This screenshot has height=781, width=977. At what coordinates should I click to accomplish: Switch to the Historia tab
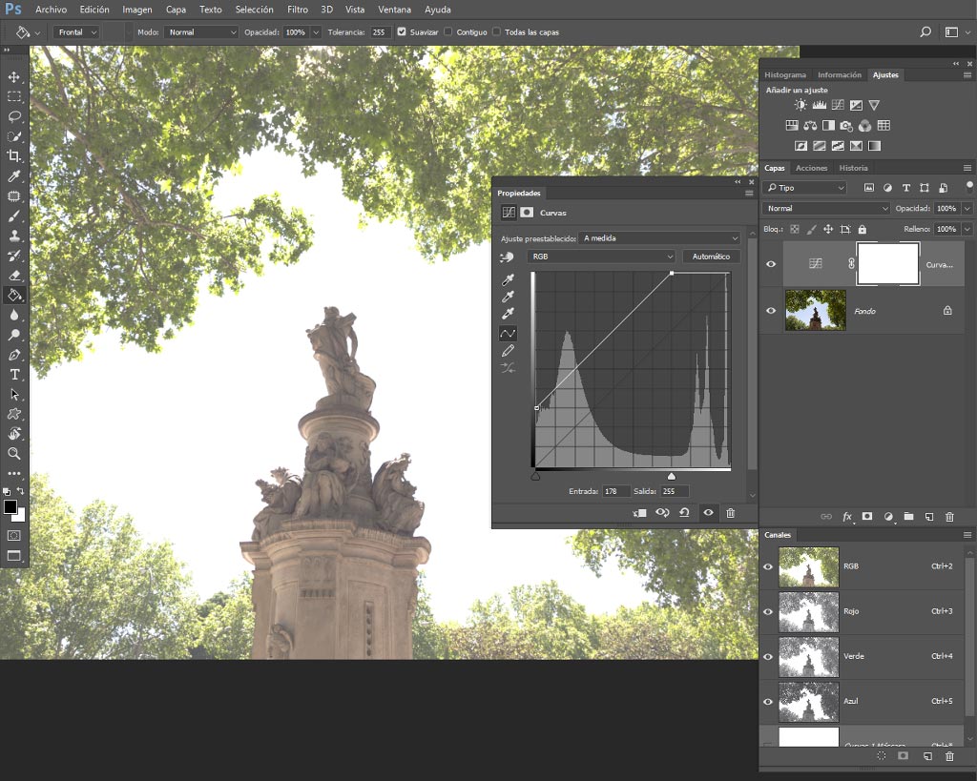tap(853, 168)
